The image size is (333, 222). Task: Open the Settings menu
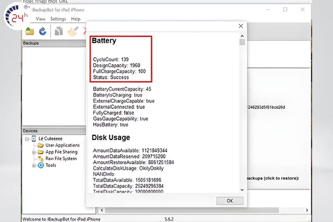58,19
